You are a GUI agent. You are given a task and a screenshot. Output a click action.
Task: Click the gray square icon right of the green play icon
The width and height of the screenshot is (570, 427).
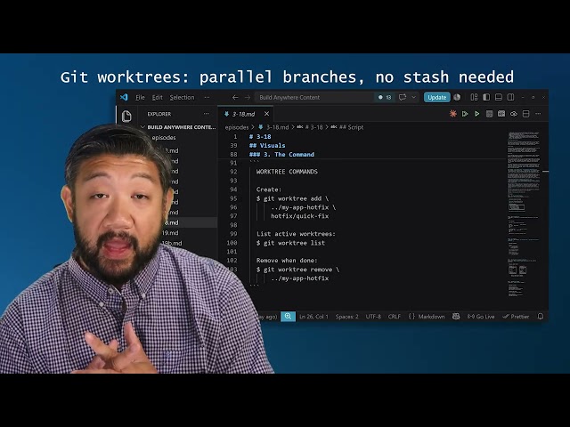click(489, 114)
